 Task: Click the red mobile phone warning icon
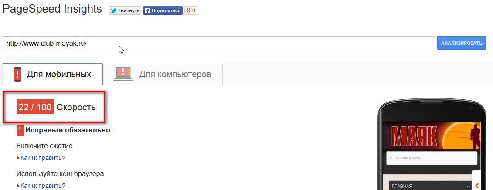[x=17, y=75]
